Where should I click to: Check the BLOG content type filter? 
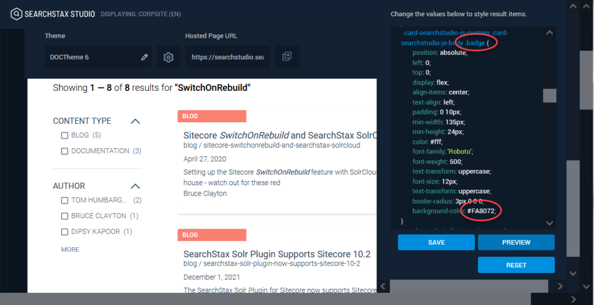coord(65,135)
